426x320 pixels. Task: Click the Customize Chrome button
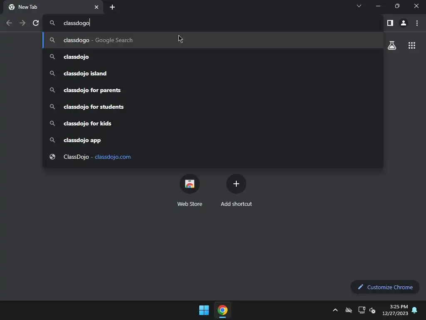pyautogui.click(x=385, y=287)
